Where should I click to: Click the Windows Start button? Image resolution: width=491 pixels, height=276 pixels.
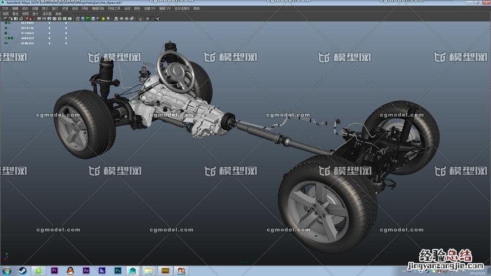(7, 270)
